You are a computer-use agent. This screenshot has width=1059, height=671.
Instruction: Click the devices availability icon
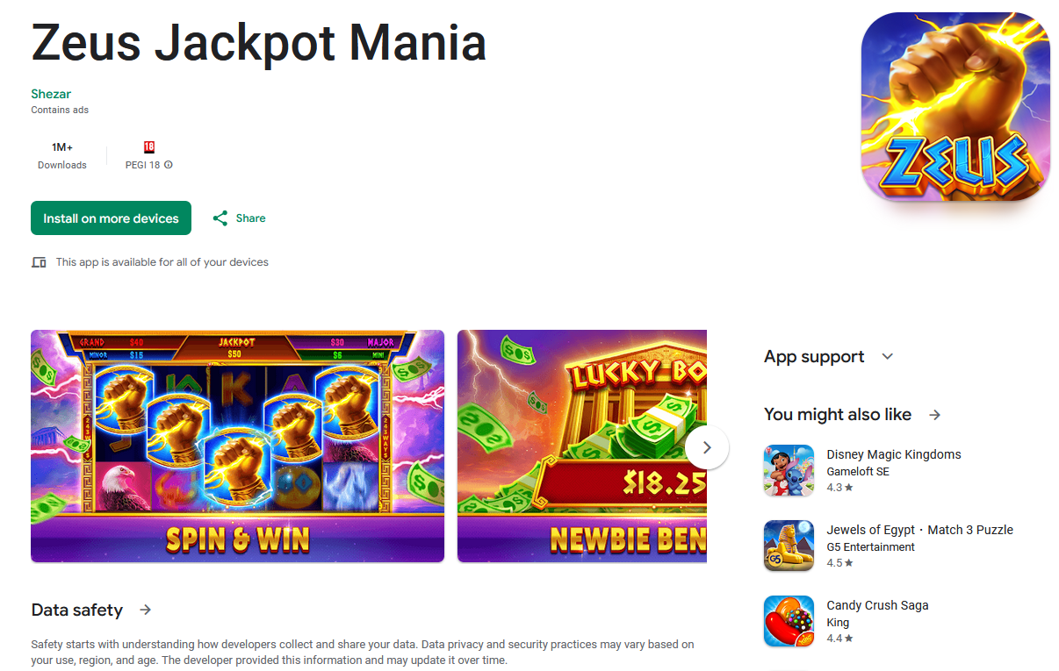(39, 262)
